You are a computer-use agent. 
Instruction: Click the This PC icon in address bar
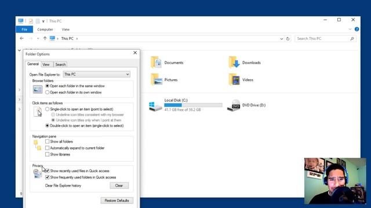[x=52, y=38]
